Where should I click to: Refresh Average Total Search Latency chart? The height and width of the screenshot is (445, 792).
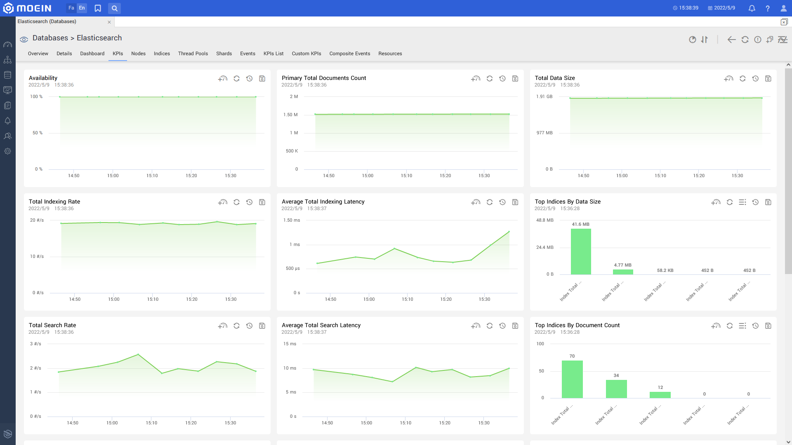pos(490,326)
